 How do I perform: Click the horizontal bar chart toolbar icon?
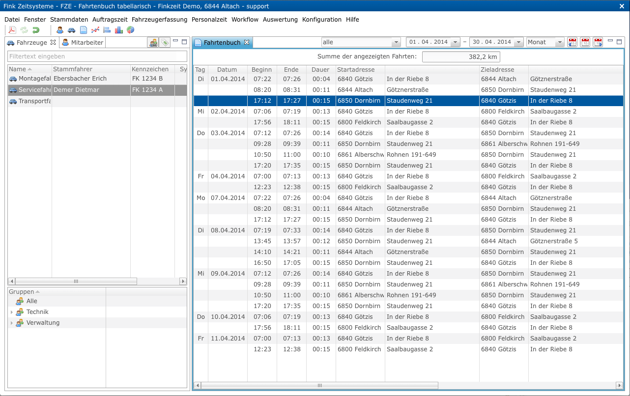coord(107,30)
